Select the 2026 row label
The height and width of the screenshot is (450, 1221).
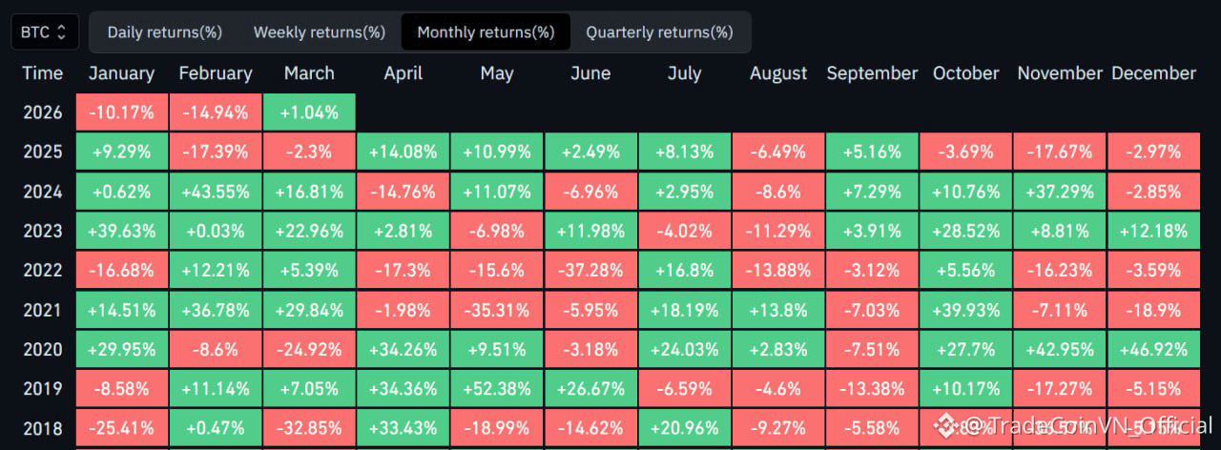pos(42,112)
